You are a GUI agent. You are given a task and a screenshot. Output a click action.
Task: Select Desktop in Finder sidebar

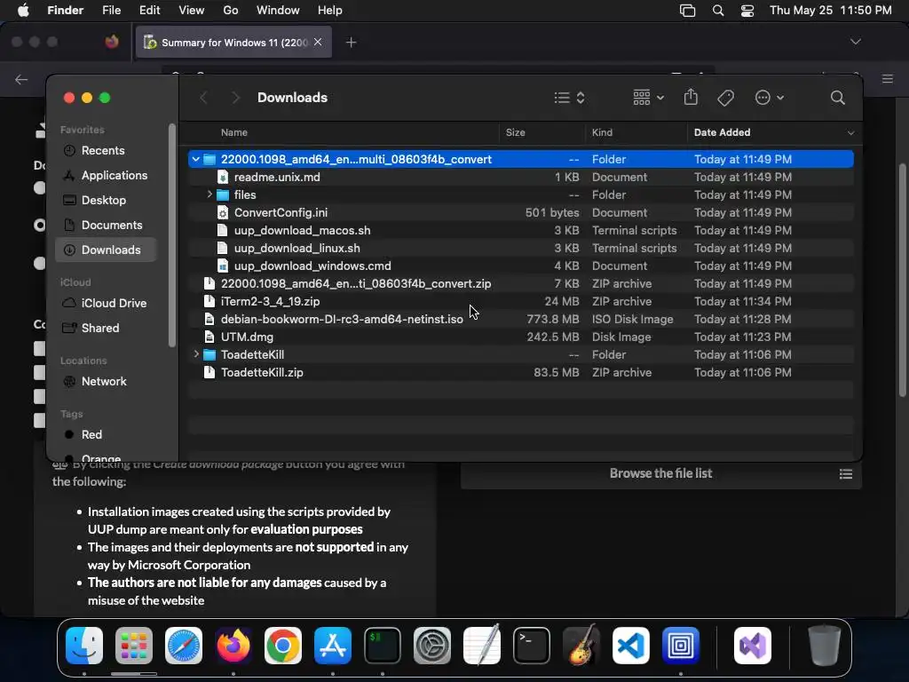106,200
